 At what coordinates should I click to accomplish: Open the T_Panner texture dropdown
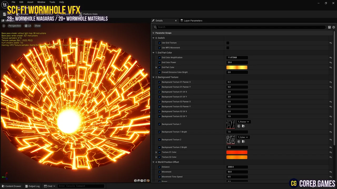point(243,122)
